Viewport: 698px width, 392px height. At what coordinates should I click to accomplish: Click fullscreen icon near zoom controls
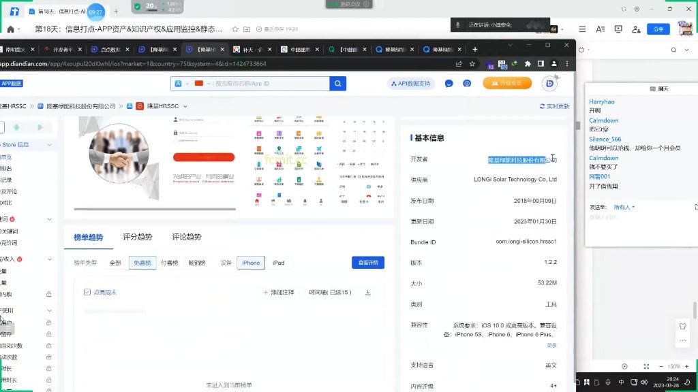pos(646,366)
